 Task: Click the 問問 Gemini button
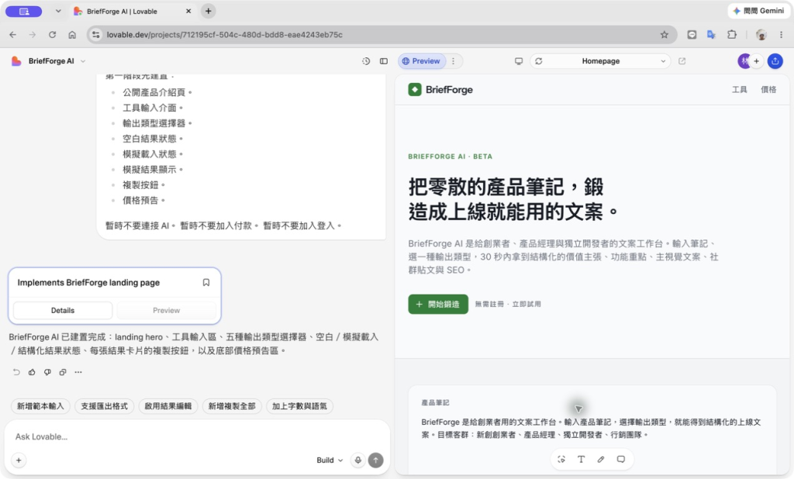[x=758, y=11]
